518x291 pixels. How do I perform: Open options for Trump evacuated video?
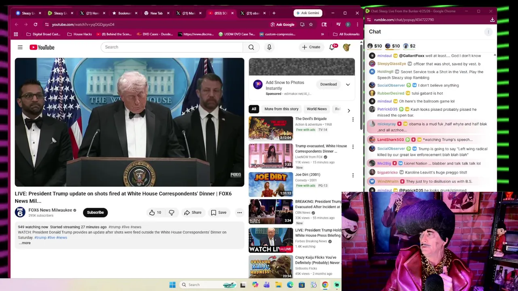pos(353,147)
